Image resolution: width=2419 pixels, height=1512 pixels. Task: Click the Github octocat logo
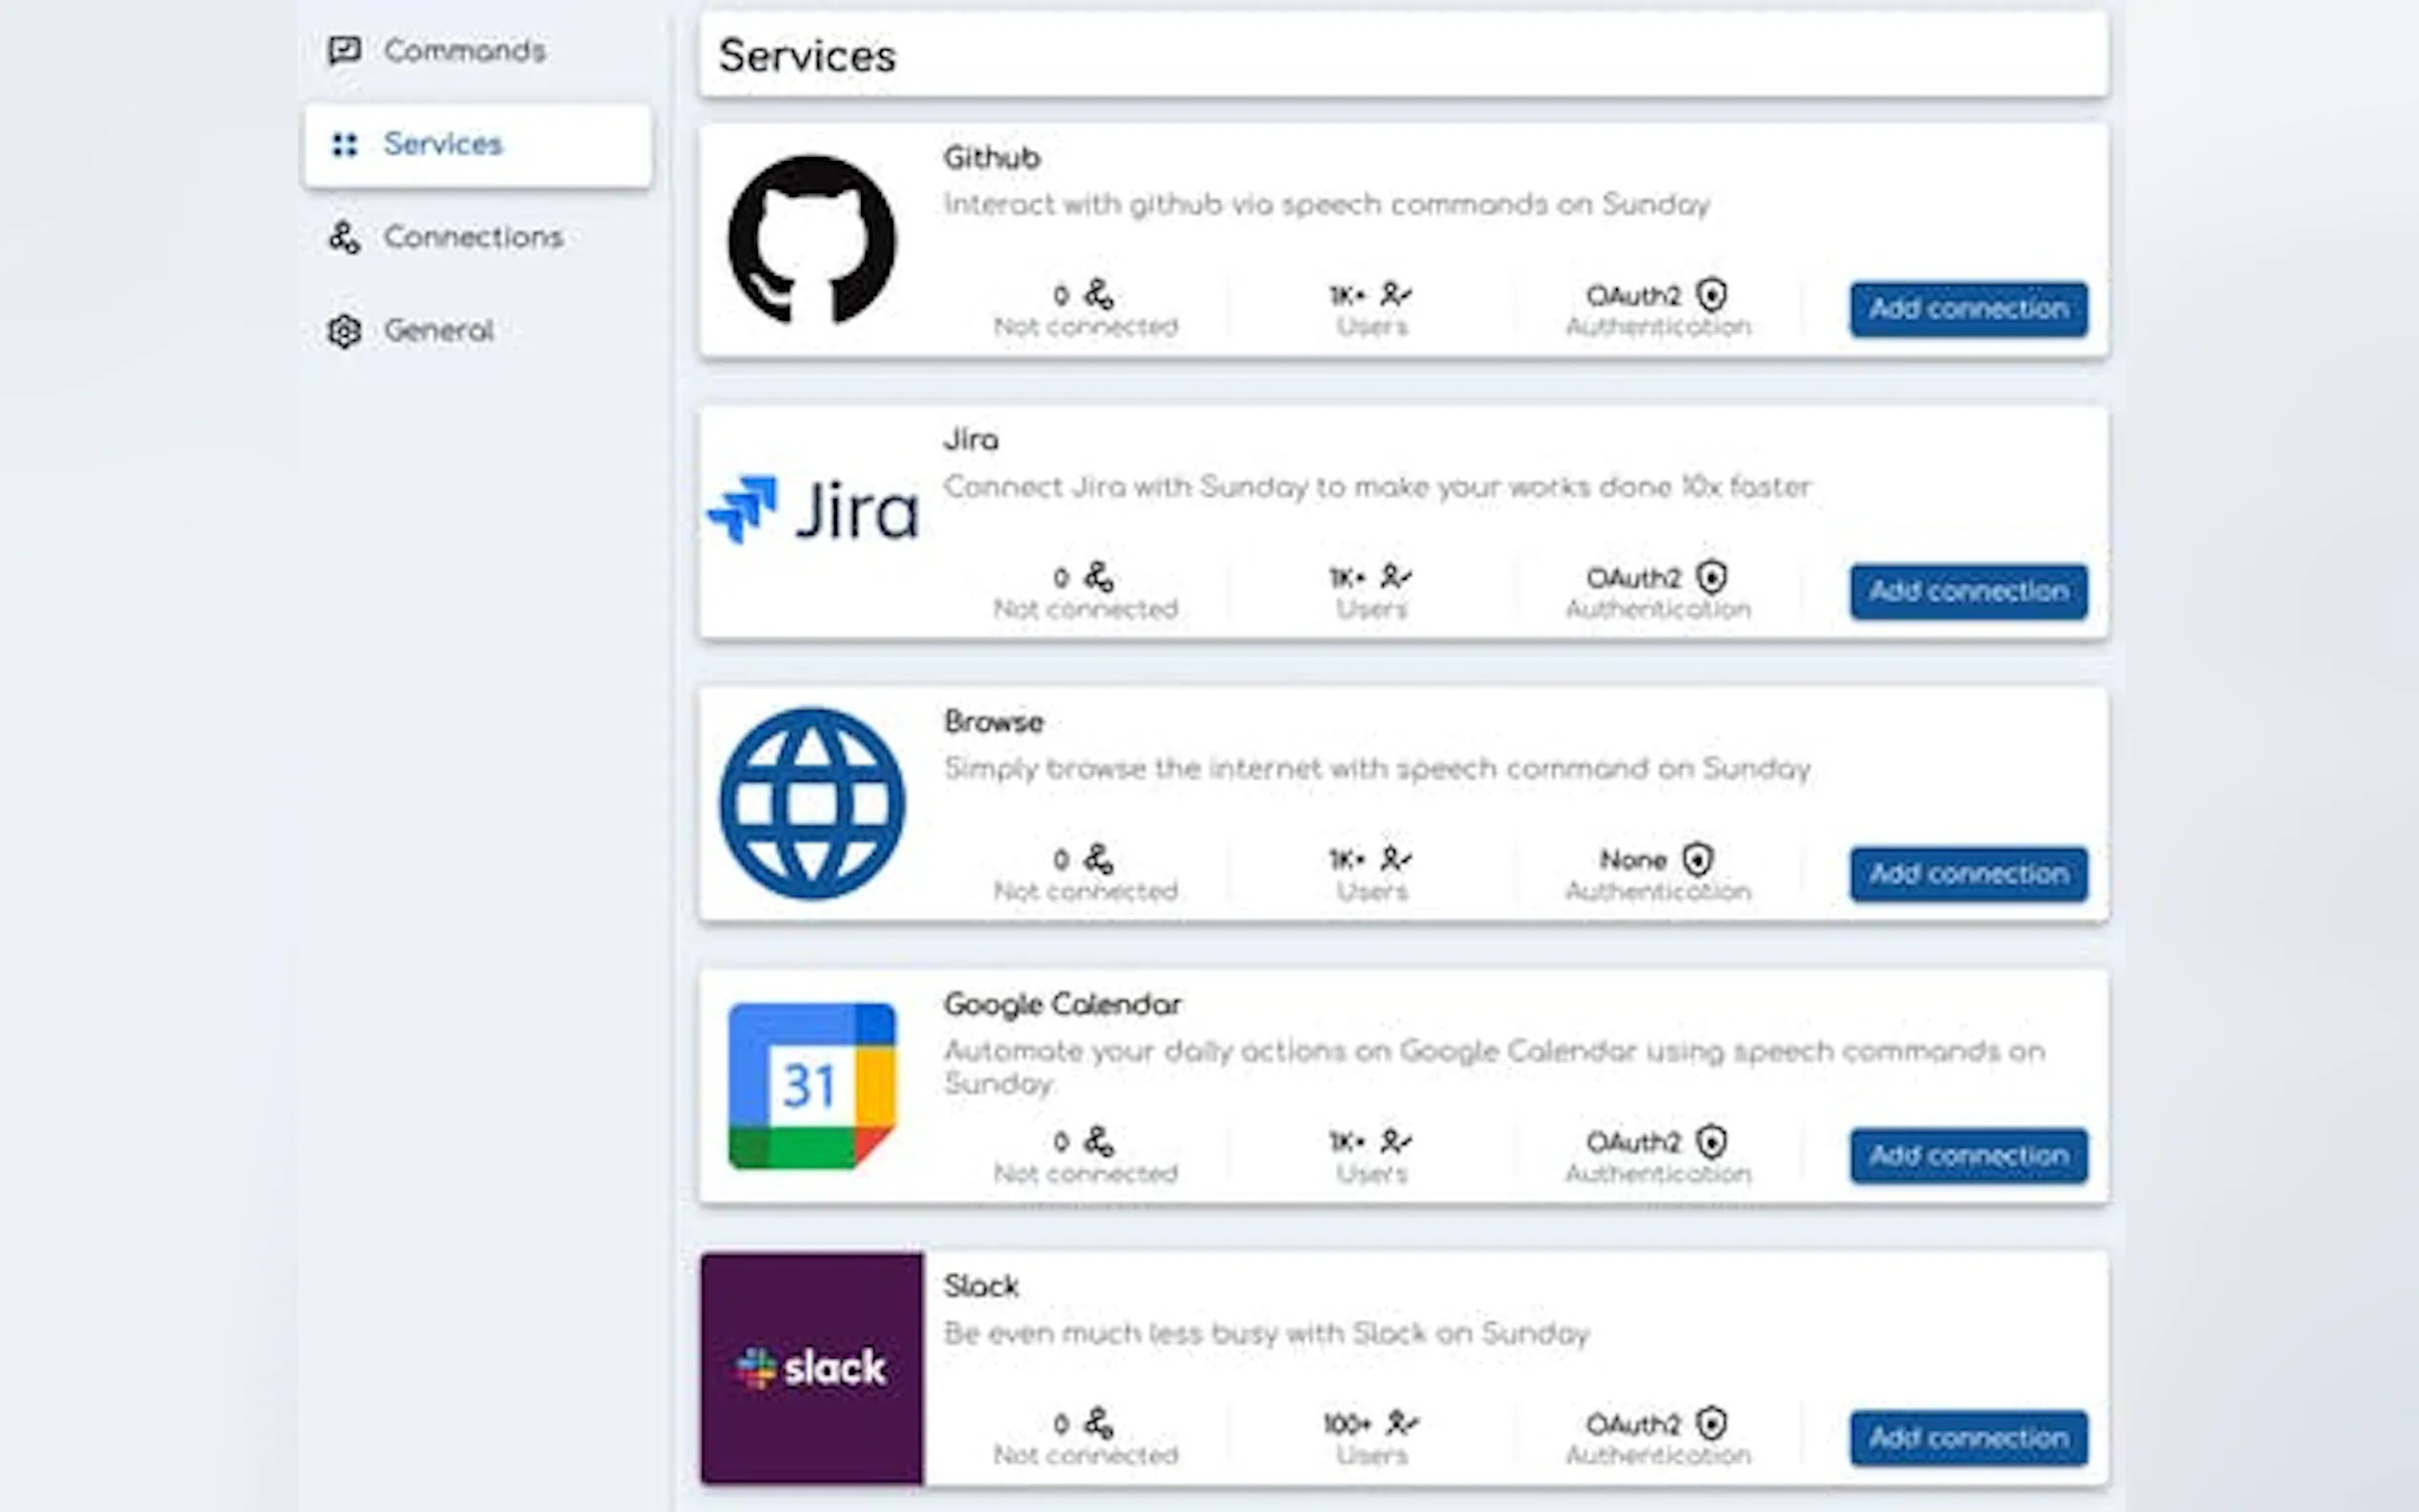tap(812, 240)
